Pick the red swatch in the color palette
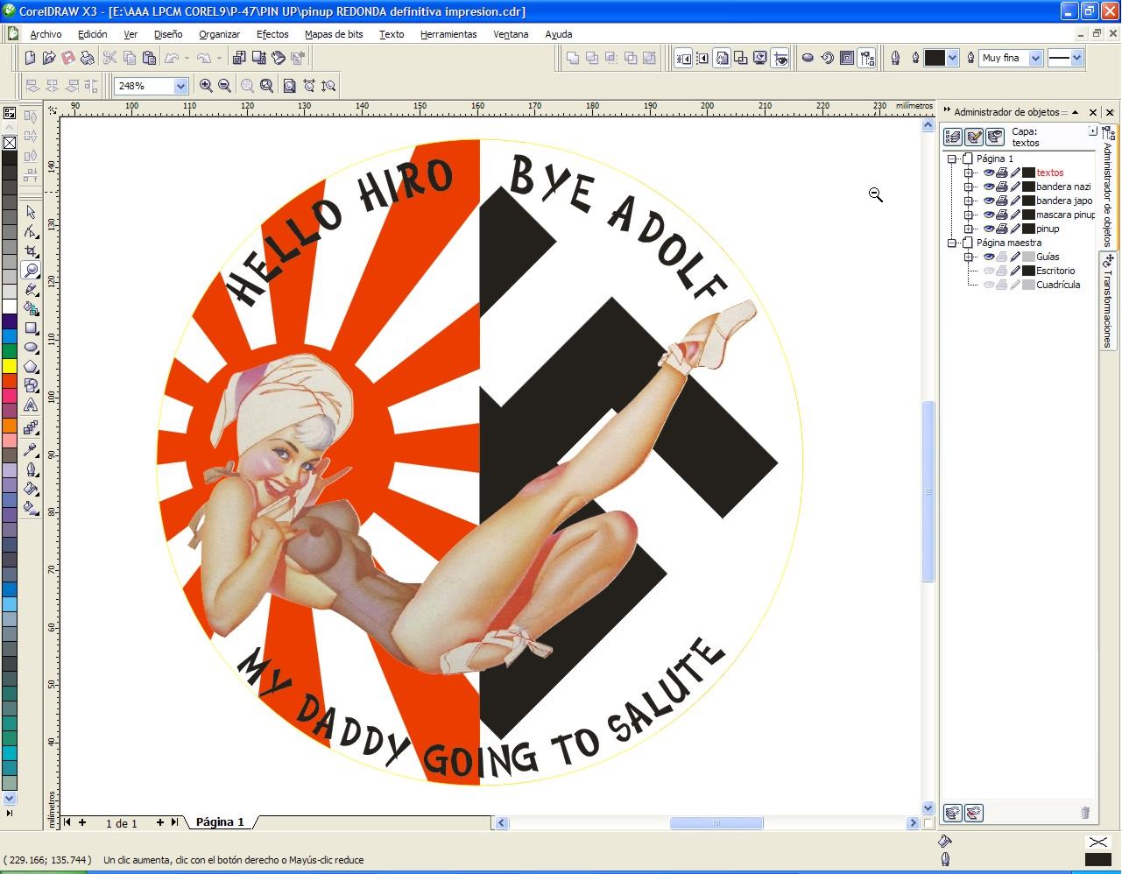 coord(9,381)
